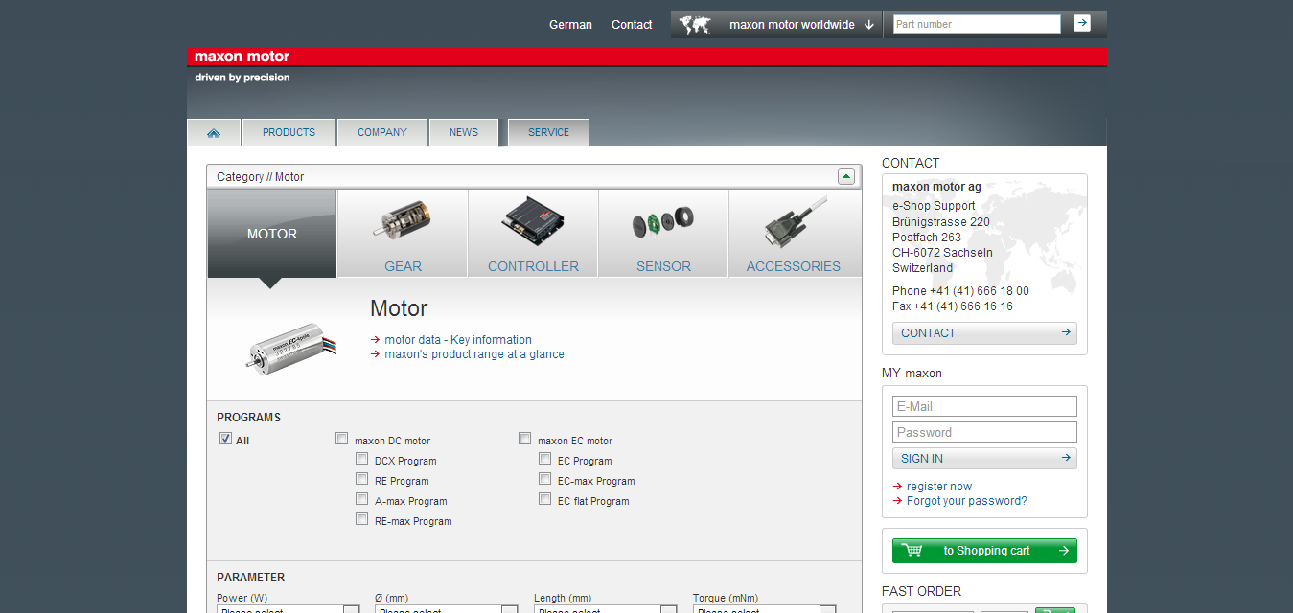Image resolution: width=1293 pixels, height=613 pixels.
Task: Switch to the SERVICE tab
Action: (x=548, y=132)
